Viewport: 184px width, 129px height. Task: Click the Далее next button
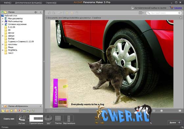175,122
